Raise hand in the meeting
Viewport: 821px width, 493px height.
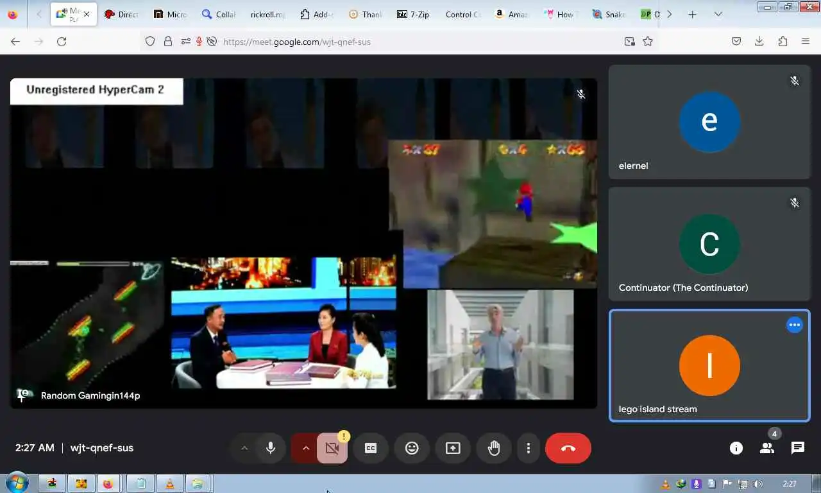click(x=494, y=448)
